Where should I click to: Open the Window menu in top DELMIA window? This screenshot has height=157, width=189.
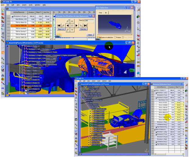click(x=37, y=5)
